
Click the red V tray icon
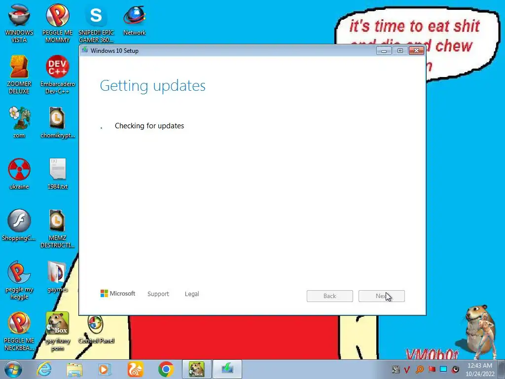coord(407,369)
